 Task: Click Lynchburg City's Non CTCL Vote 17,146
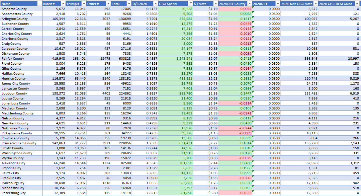(x=299, y=183)
